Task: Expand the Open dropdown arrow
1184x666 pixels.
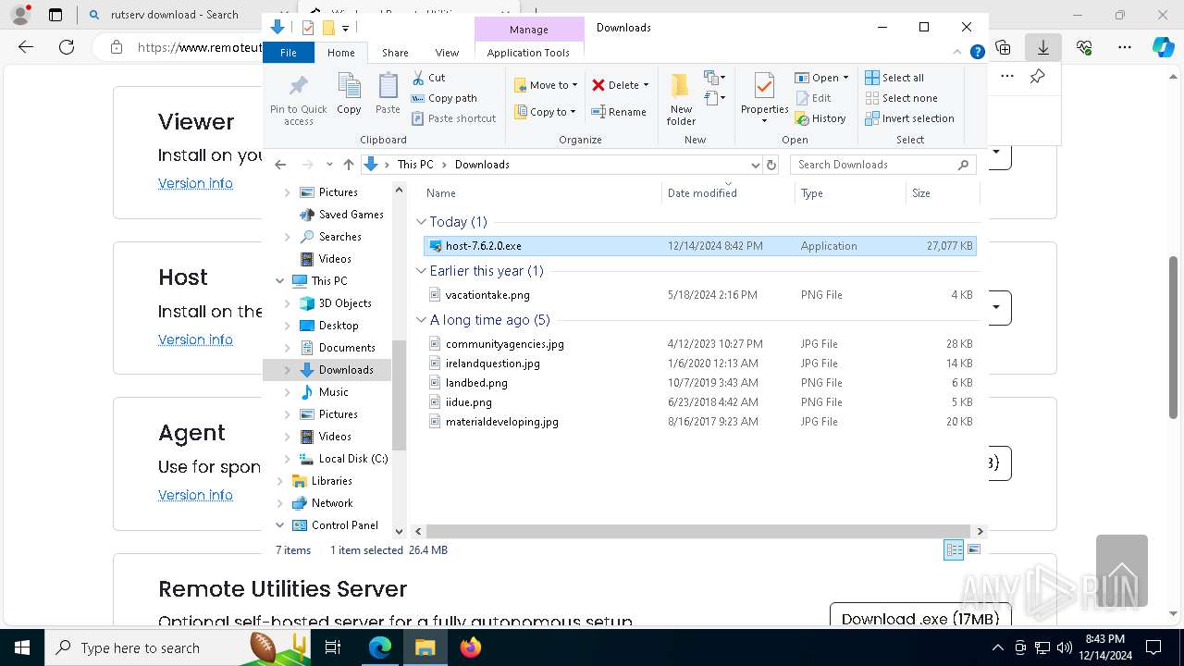Action: coord(845,78)
